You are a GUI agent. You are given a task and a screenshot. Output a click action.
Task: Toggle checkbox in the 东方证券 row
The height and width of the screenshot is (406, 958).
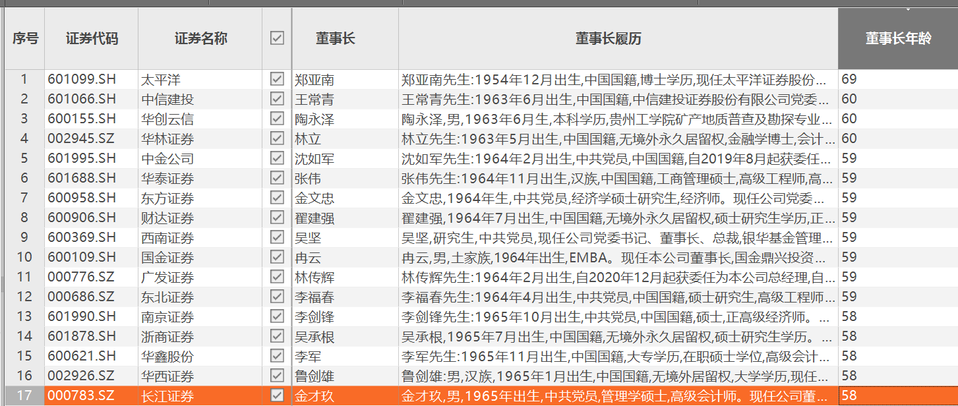[277, 198]
